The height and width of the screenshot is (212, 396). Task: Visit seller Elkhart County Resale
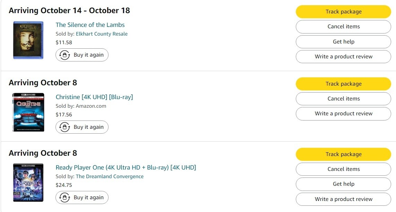pyautogui.click(x=102, y=34)
